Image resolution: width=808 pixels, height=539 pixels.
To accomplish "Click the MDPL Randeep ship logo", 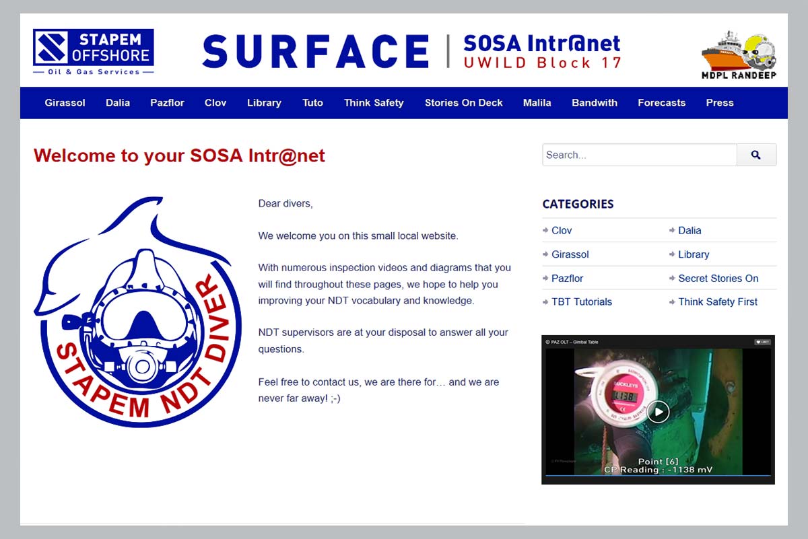I will [x=739, y=55].
